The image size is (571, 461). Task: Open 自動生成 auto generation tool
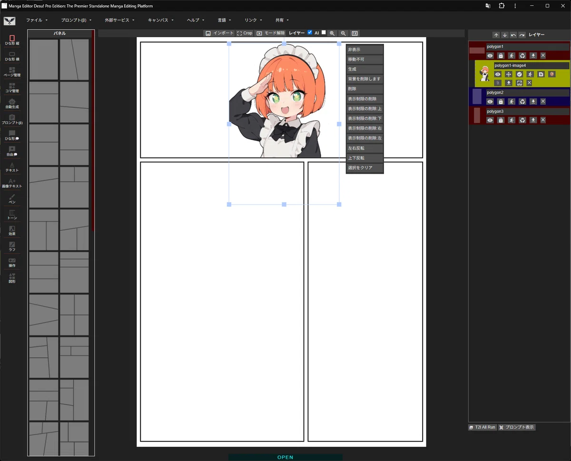(12, 104)
